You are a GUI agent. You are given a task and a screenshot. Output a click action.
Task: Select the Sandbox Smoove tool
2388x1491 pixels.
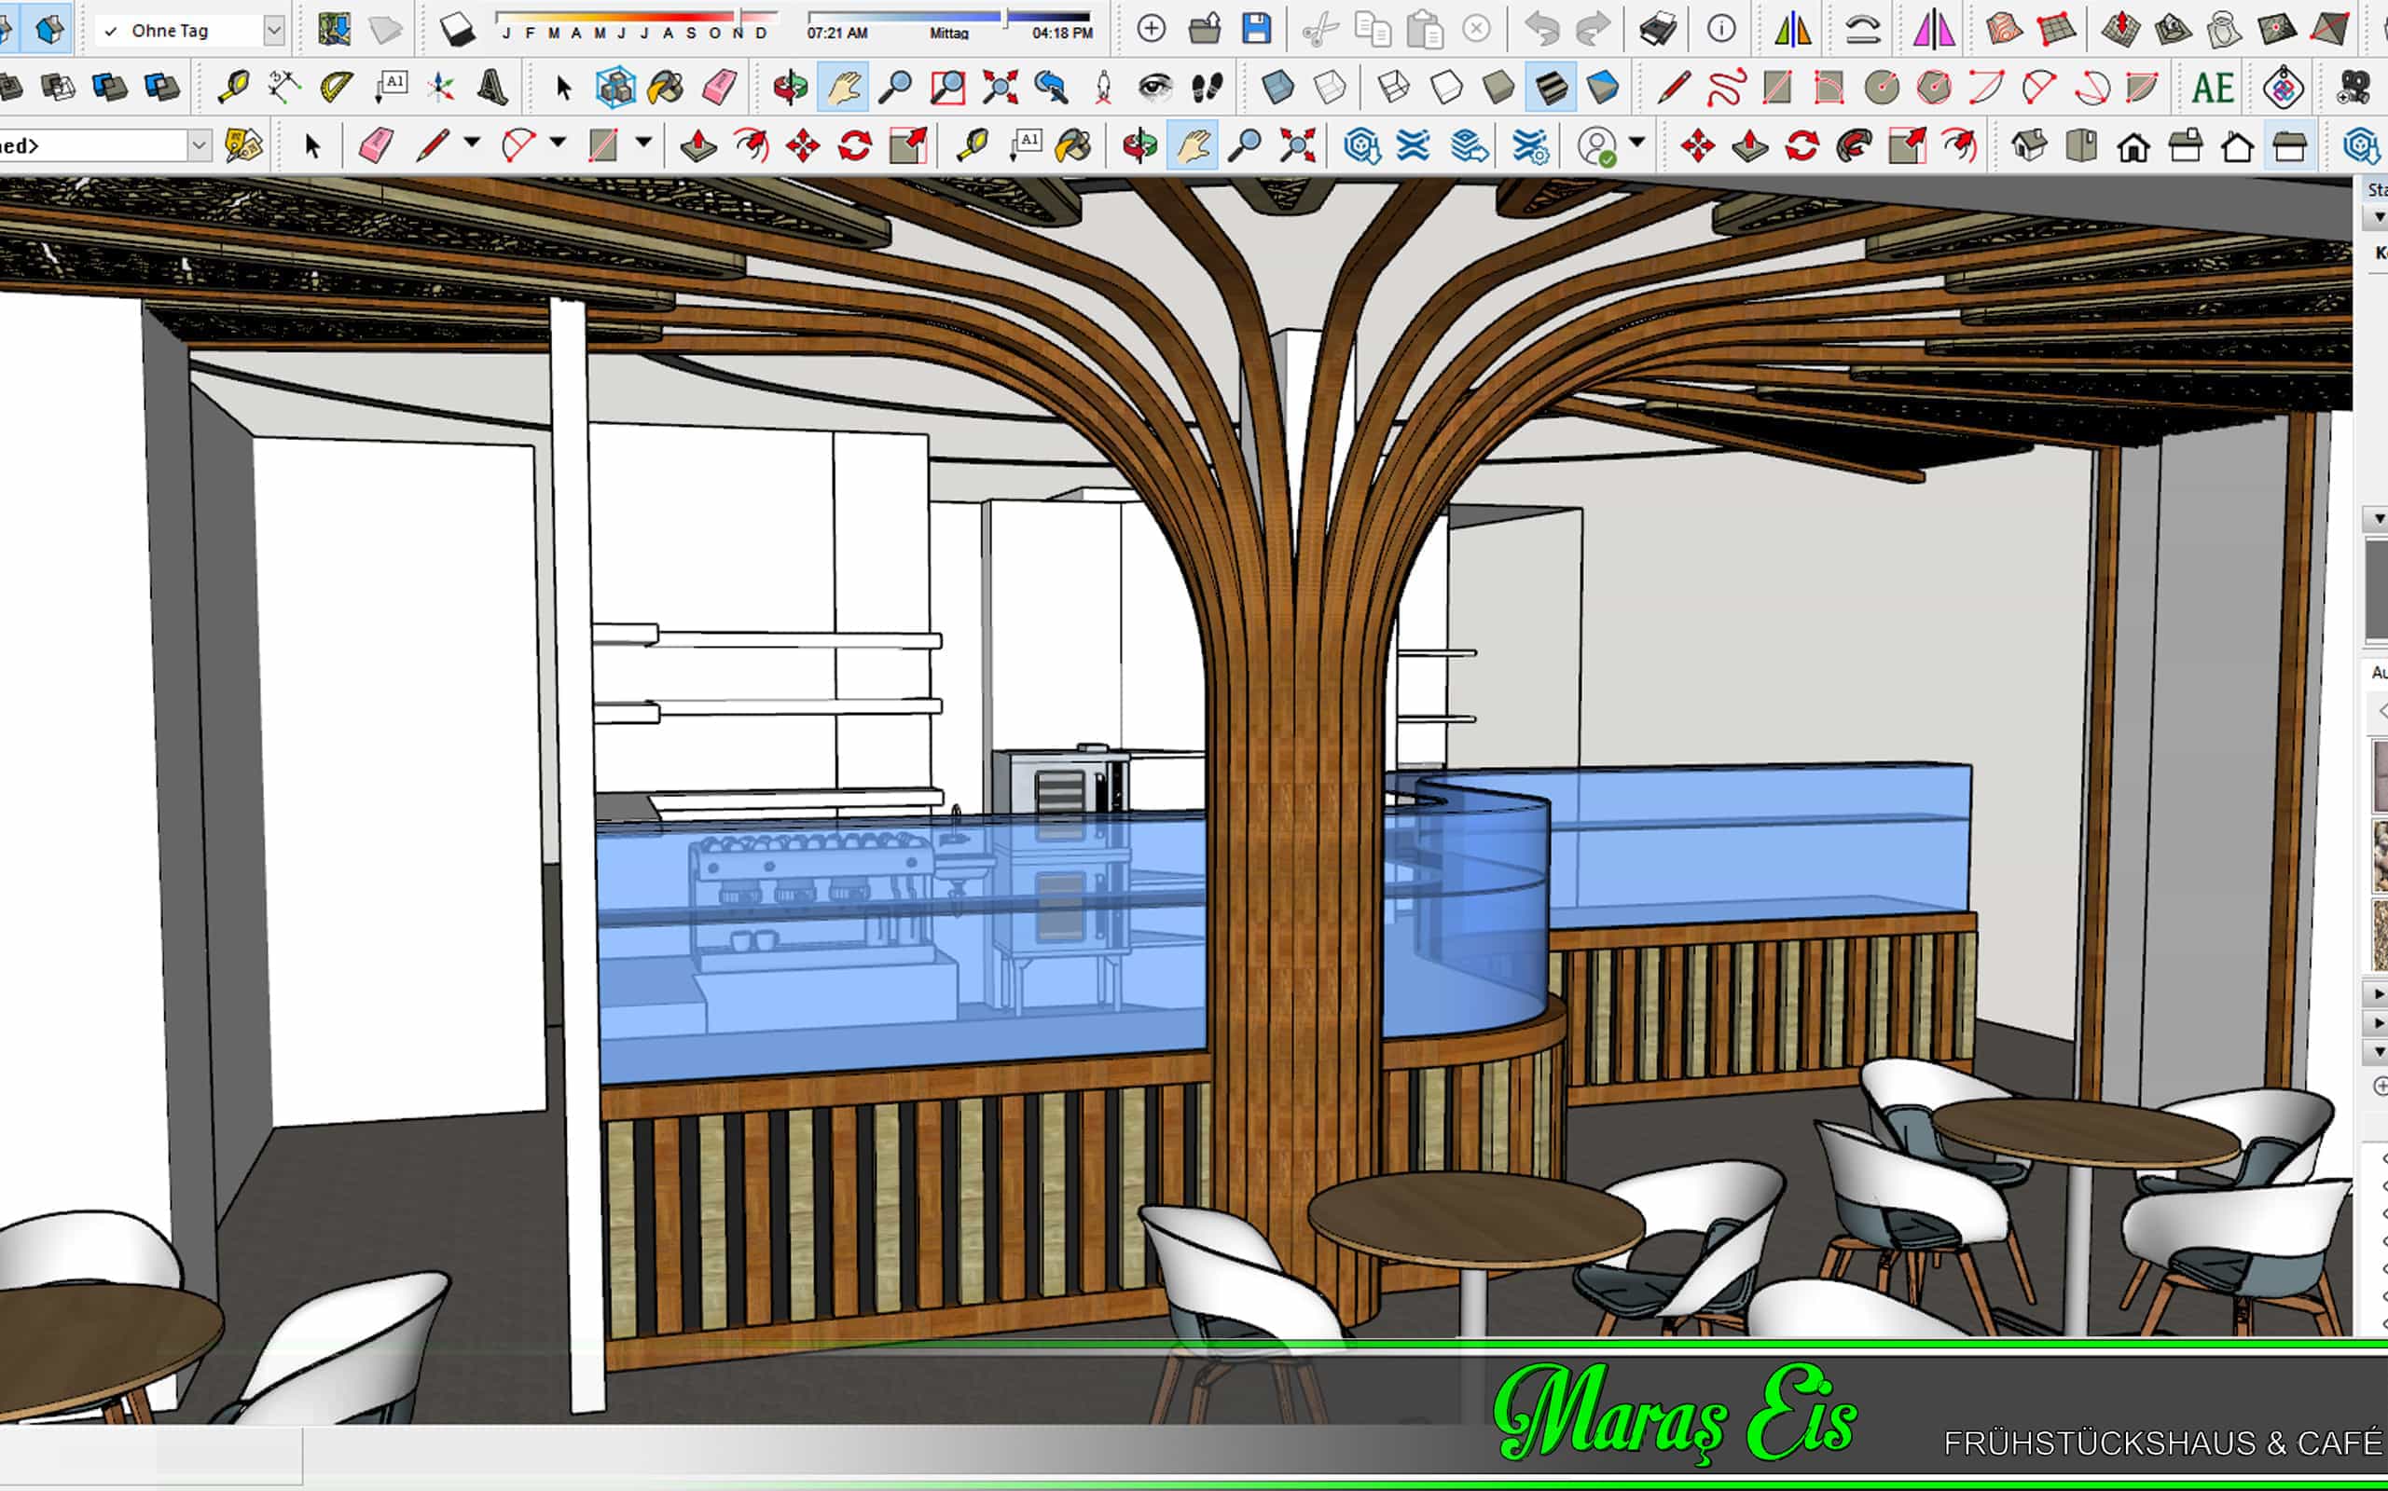(x=2119, y=29)
